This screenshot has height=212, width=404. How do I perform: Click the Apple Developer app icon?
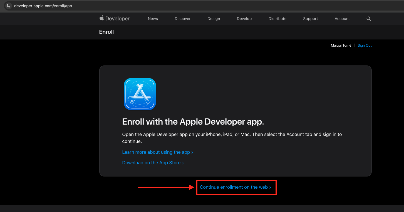140,94
